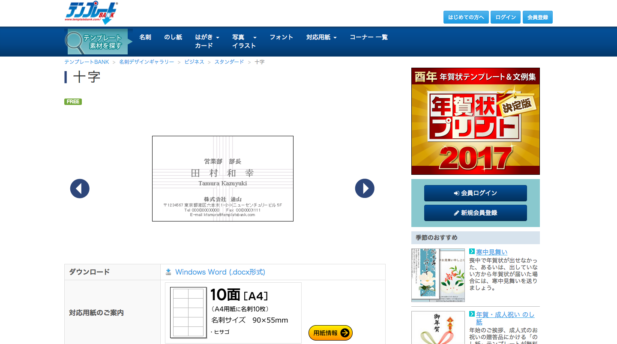
Task: Show the next card design arrow
Action: click(365, 188)
